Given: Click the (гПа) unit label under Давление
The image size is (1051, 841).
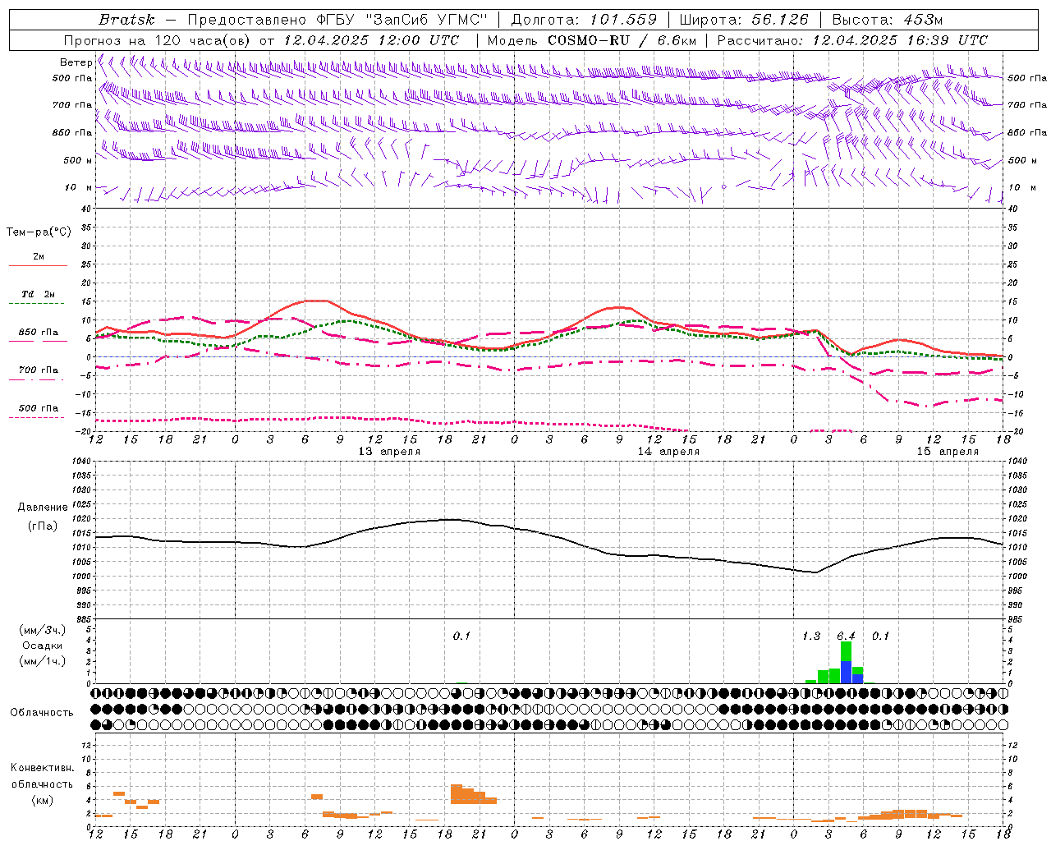Looking at the screenshot, I should click(x=43, y=526).
